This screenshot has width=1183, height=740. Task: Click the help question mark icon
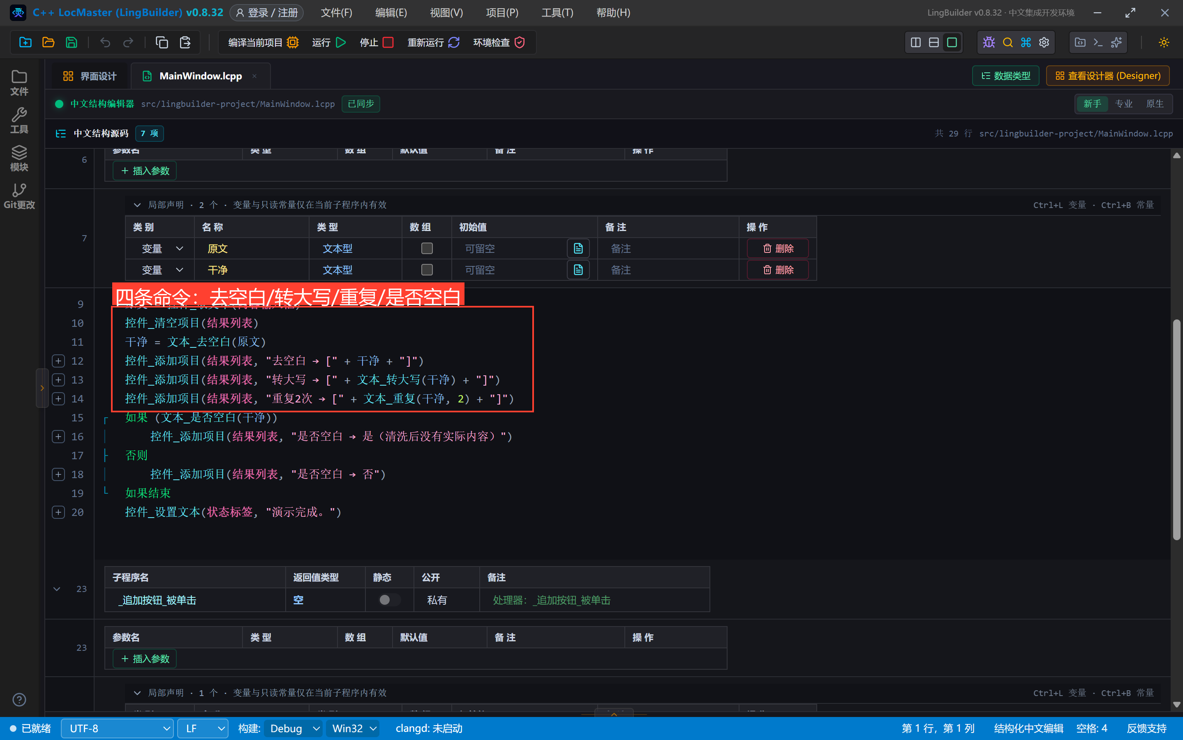point(19,699)
